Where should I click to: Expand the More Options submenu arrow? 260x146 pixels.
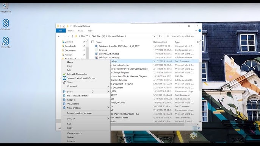[108, 108]
